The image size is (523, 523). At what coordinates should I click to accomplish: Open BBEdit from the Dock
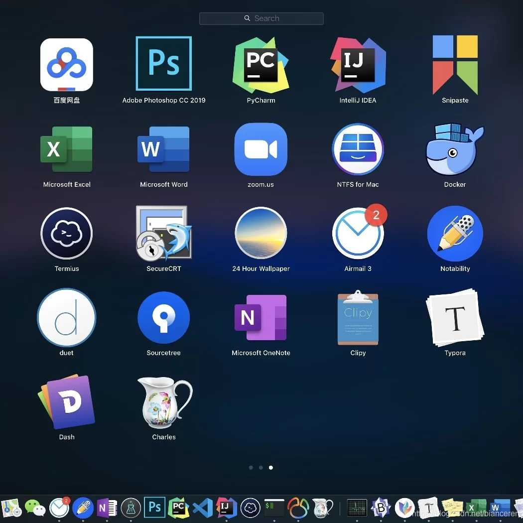pyautogui.click(x=381, y=508)
